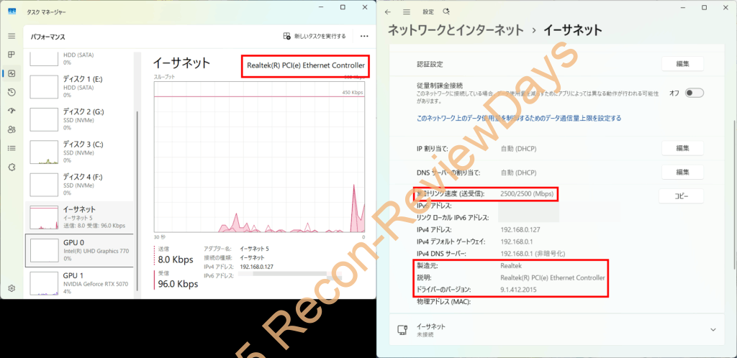Click 受信 96.0 Kbps value in Task Manager
Screen dimensions: 737x358
(x=178, y=285)
